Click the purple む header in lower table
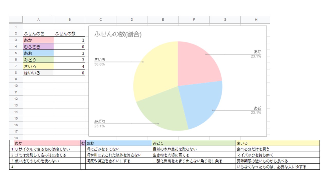The width and height of the screenshot is (329, 185). (x=83, y=143)
